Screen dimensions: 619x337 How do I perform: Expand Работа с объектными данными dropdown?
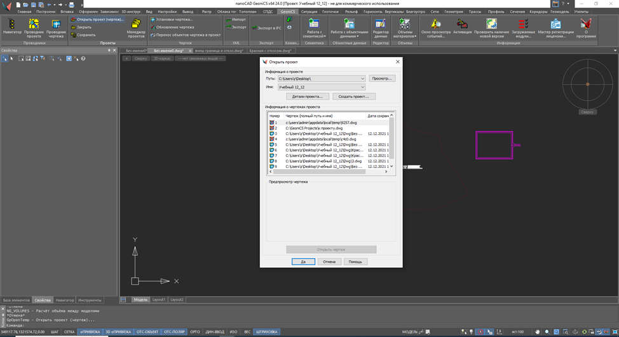pyautogui.click(x=350, y=27)
